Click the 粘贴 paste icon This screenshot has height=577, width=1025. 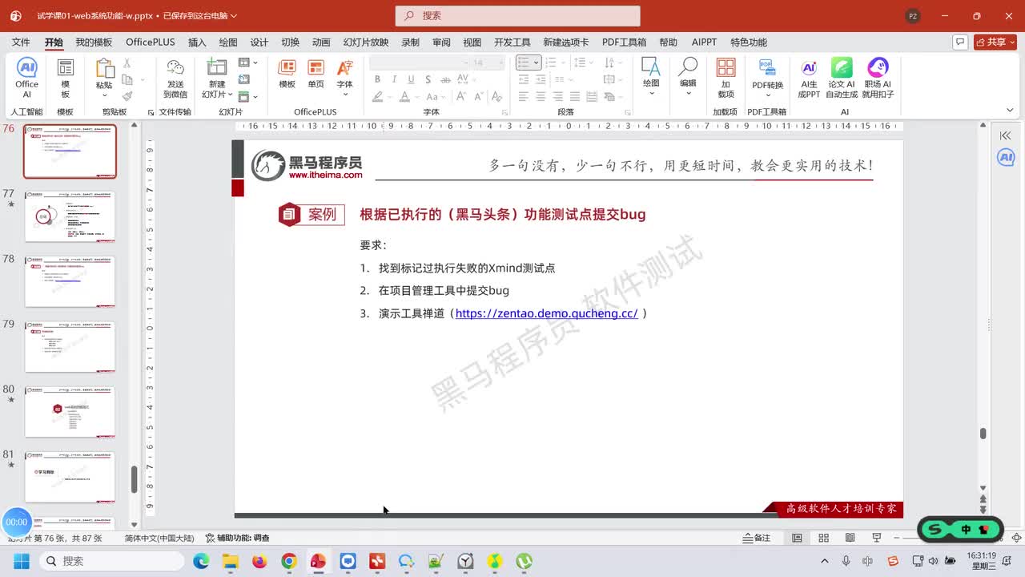coord(104,69)
